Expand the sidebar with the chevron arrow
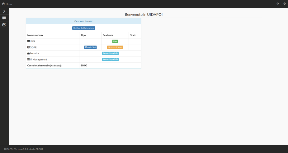The width and height of the screenshot is (288, 153). 4,11
